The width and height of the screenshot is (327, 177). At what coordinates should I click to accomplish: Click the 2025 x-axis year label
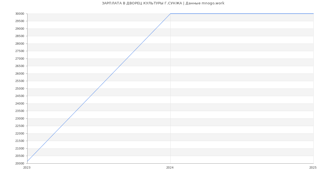(x=313, y=168)
